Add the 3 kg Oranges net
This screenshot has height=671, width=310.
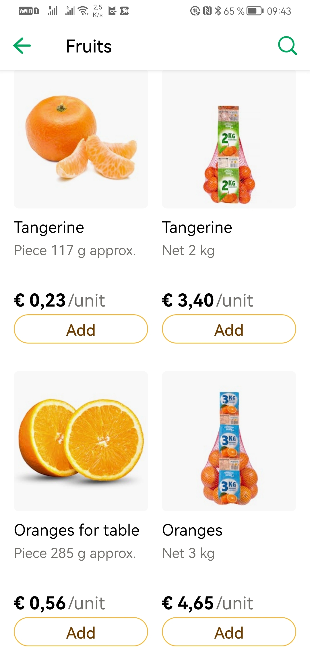point(229,632)
